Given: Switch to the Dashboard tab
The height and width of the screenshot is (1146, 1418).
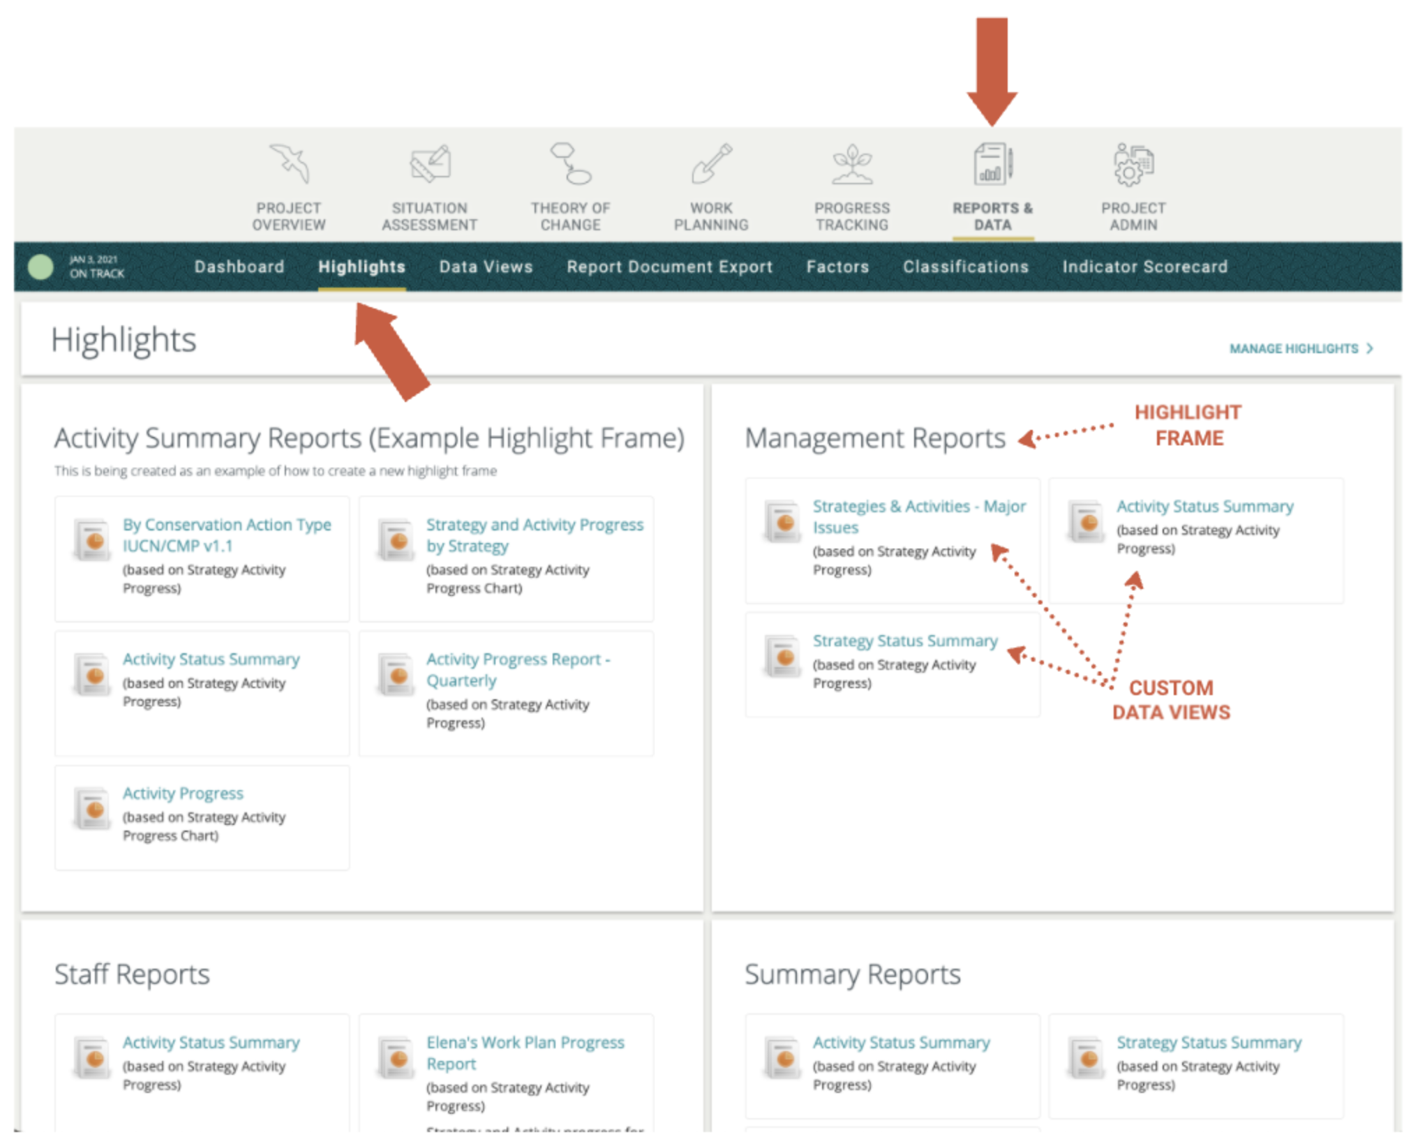Looking at the screenshot, I should [x=239, y=267].
